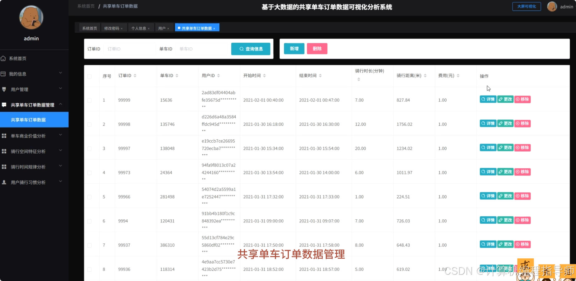Open the admin avatar in the top-right header

552,7
